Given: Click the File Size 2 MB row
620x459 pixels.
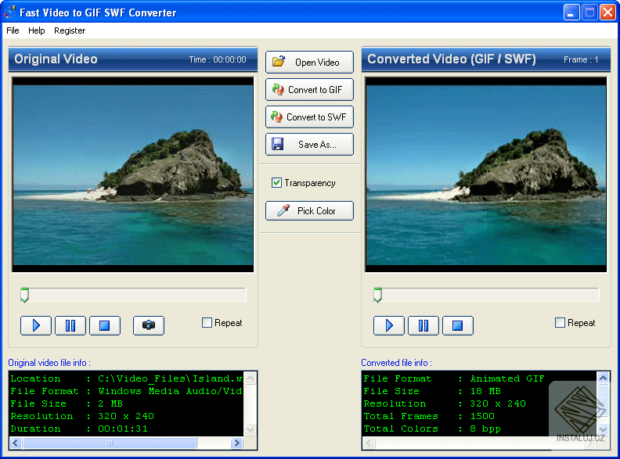Looking at the screenshot, I should click(67, 403).
